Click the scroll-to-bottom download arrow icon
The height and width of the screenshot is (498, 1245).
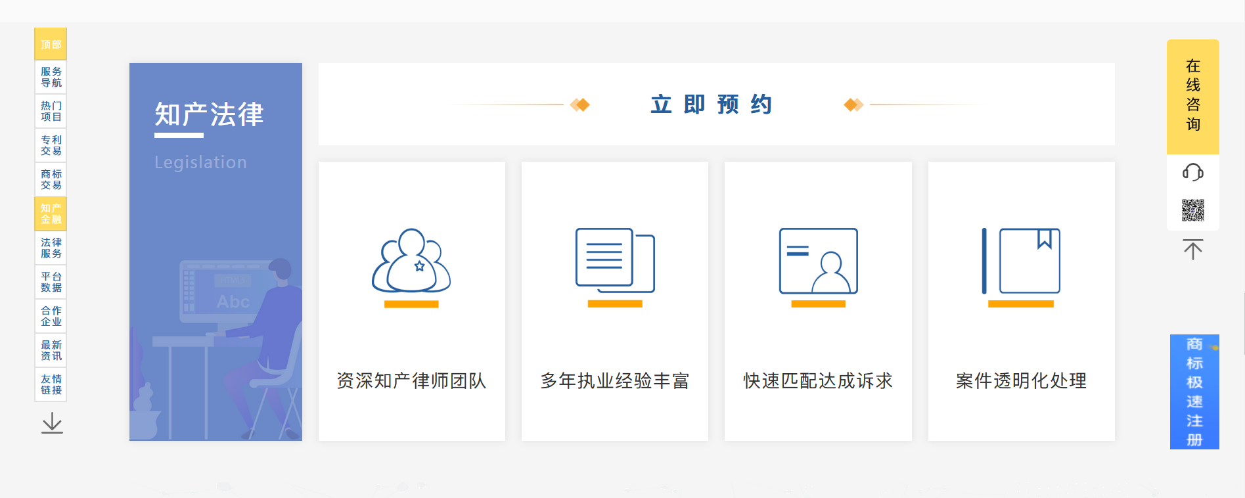click(x=52, y=423)
